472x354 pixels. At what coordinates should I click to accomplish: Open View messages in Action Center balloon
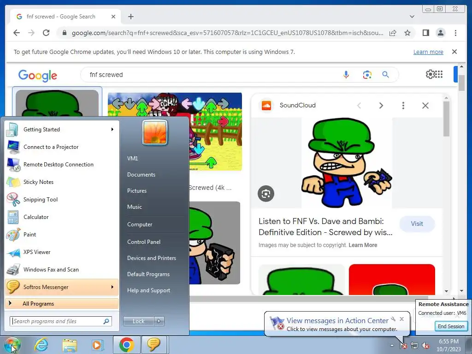(x=337, y=321)
